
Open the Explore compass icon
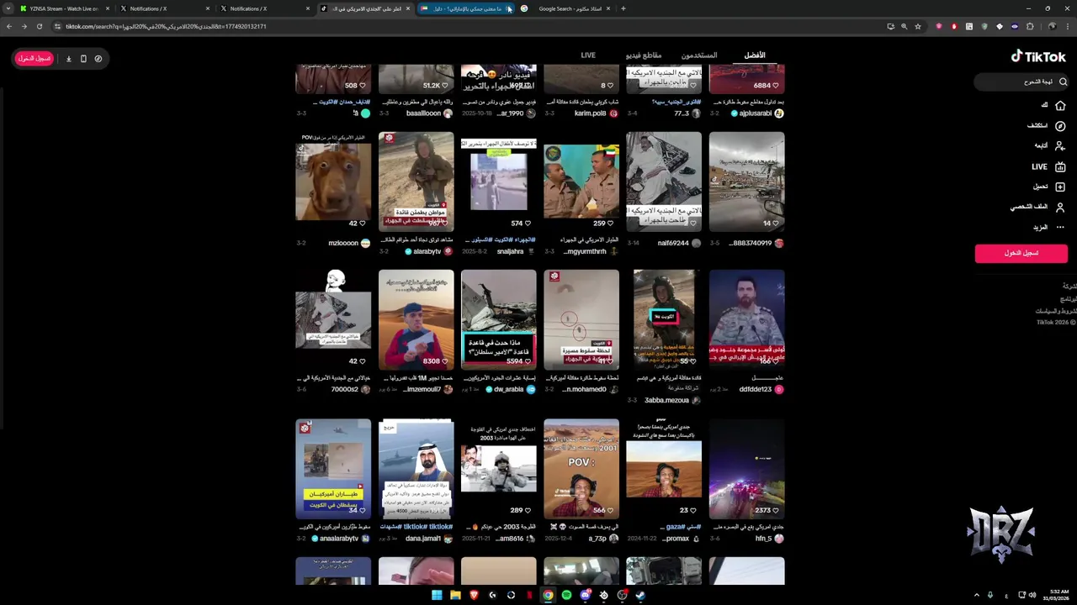pos(1060,125)
